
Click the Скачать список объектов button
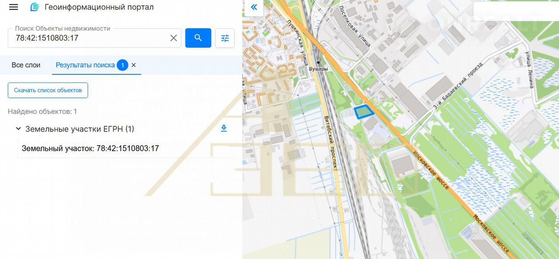click(x=48, y=90)
